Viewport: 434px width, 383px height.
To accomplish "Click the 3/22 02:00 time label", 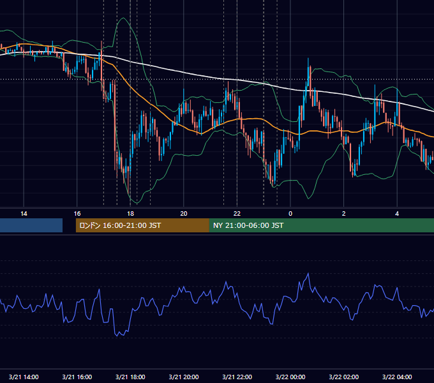I will 343,377.
